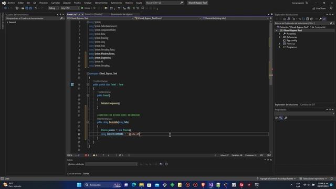Expand the General group in toolbox
336x189 pixels.
point(7,22)
